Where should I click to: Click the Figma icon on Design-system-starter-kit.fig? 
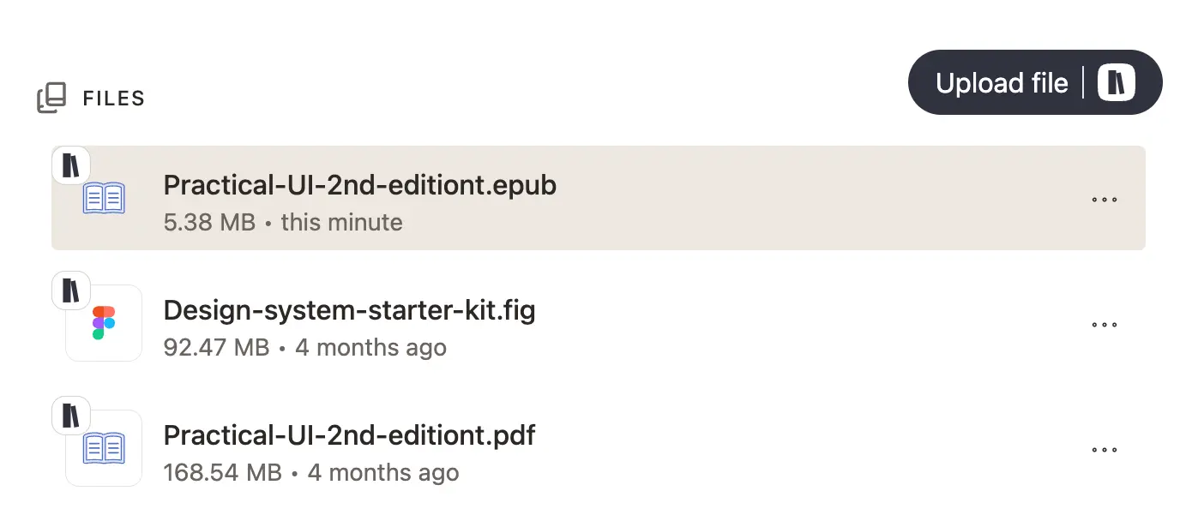pyautogui.click(x=104, y=323)
